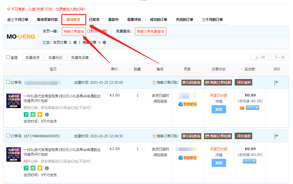Click 淘客订单检测 for order 1671748849666930053

click(218, 136)
